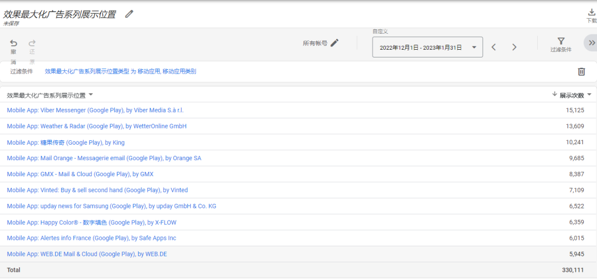Go to the next date range
597x279 pixels.
pyautogui.click(x=515, y=47)
